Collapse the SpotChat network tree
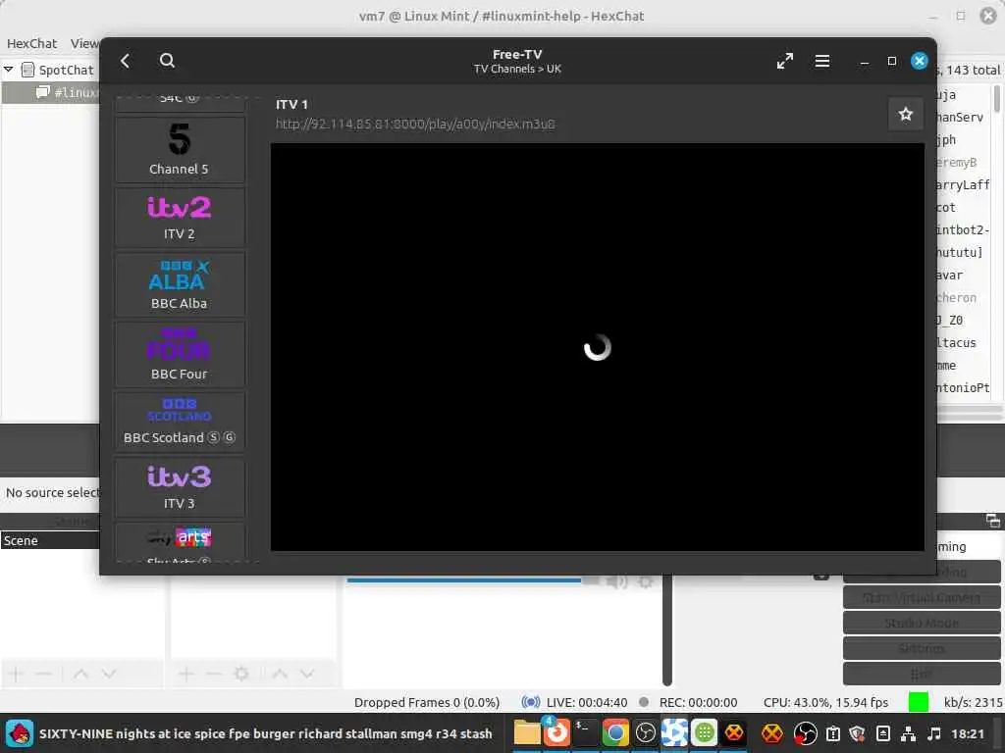 (8, 70)
